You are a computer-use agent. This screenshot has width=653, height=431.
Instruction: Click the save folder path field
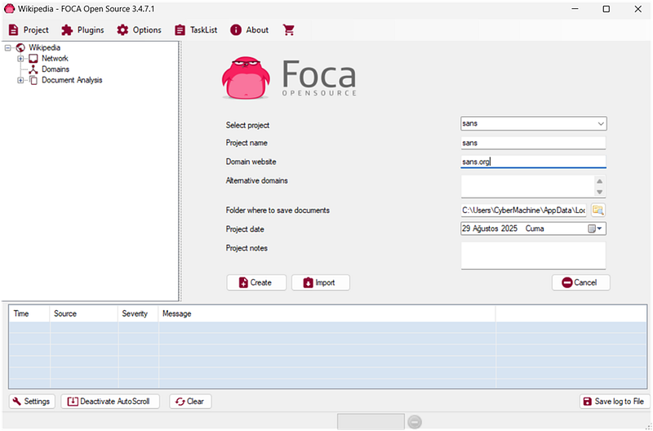tap(523, 211)
